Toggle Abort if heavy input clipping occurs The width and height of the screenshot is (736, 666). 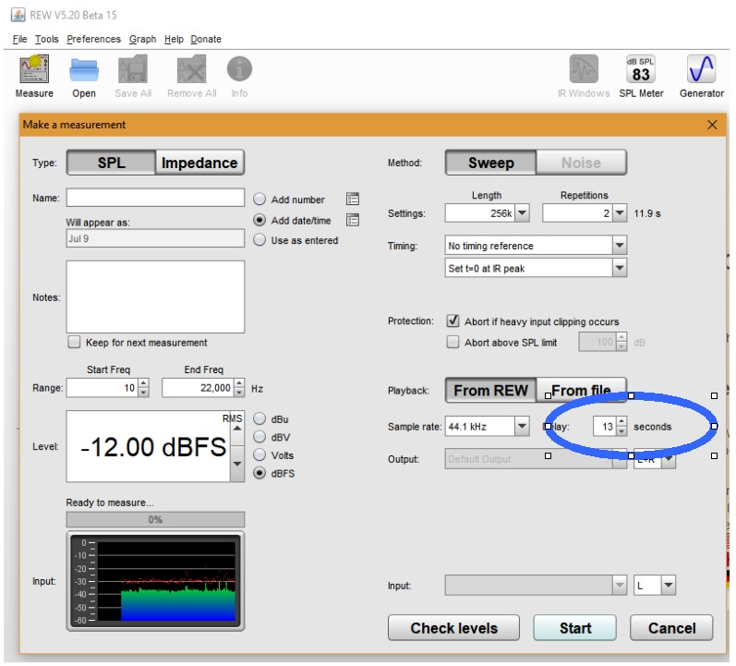(x=452, y=321)
